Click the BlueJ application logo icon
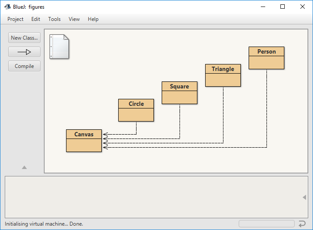The height and width of the screenshot is (230, 313). [7, 7]
